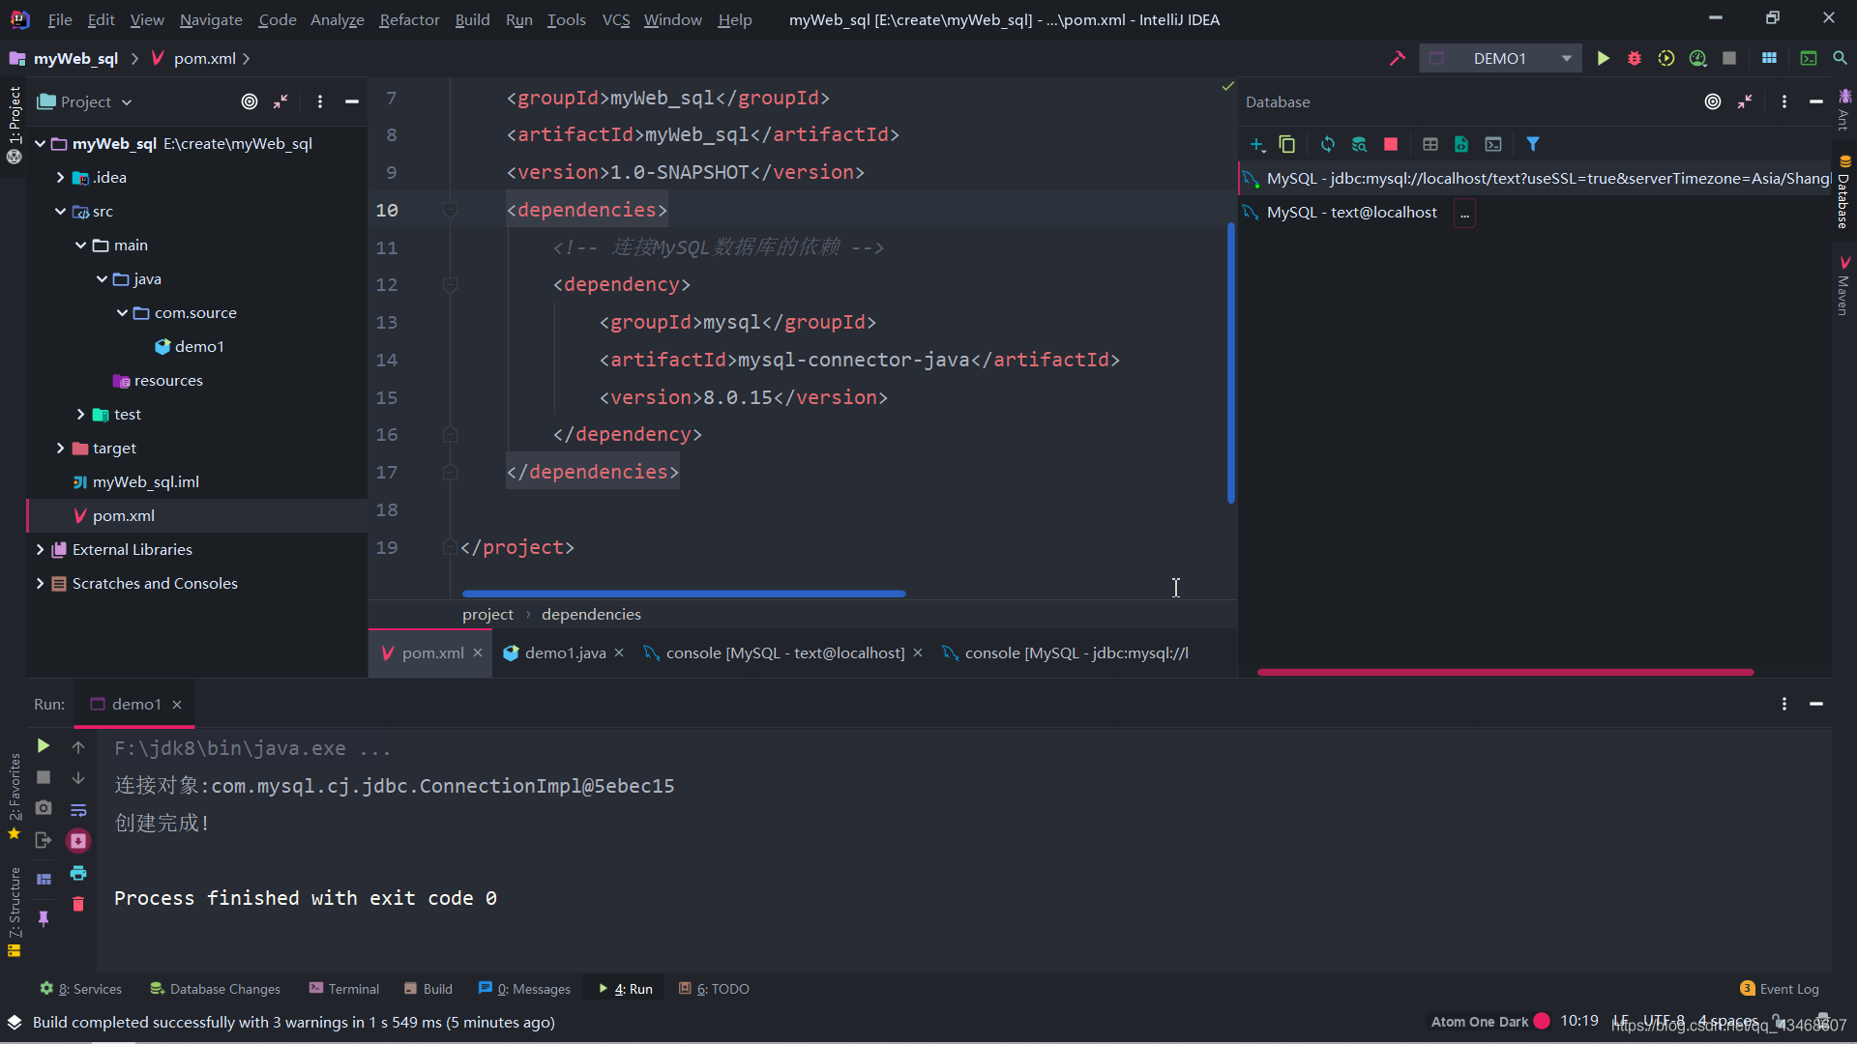Click Atom One Dark theme indicator
This screenshot has height=1044, width=1857.
coord(1489,1022)
